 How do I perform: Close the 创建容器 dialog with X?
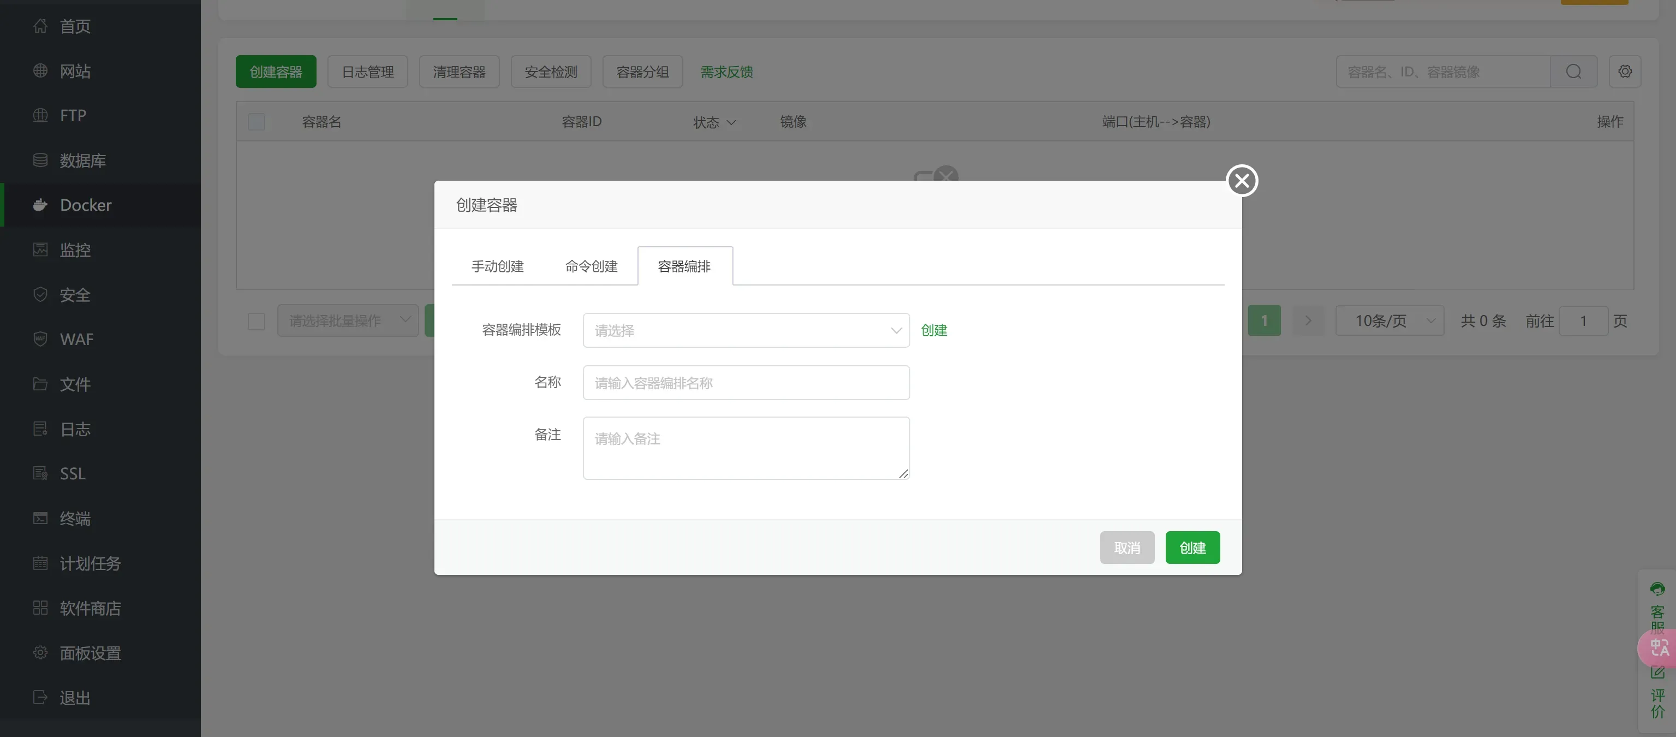click(x=1242, y=180)
